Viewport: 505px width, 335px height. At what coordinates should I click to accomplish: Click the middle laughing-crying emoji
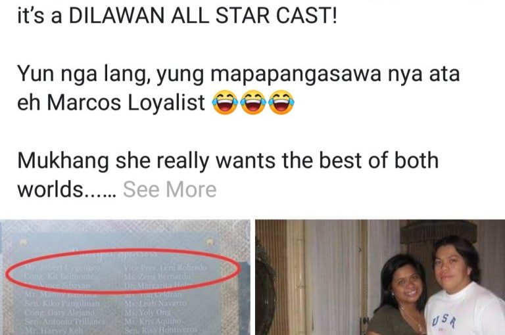(253, 102)
